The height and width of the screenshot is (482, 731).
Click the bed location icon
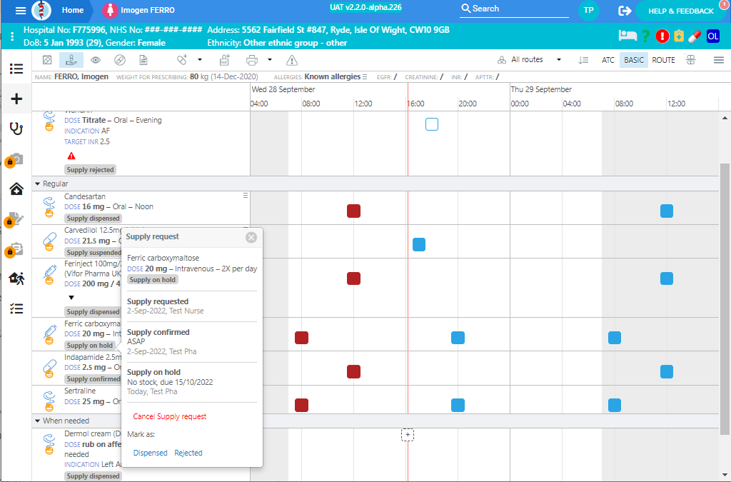pos(627,36)
